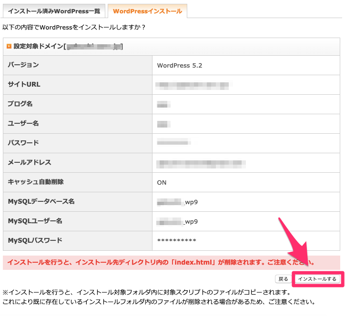The width and height of the screenshot is (345, 316).
Task: Click the ユーザー名 row label
Action: coord(23,123)
